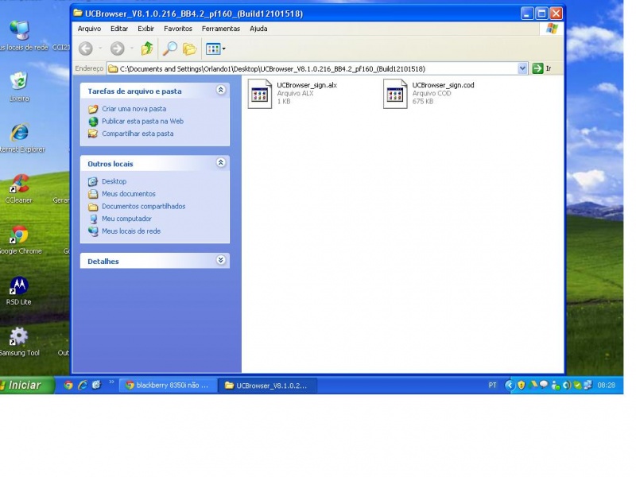This screenshot has height=477, width=636.
Task: Open the Iniciar start menu
Action: (25, 385)
